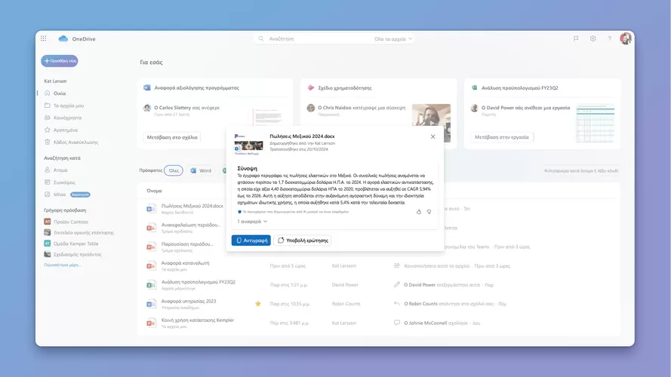Click the Επιτελείο ορεινής επέκτασης icon
The height and width of the screenshot is (377, 671).
point(47,232)
